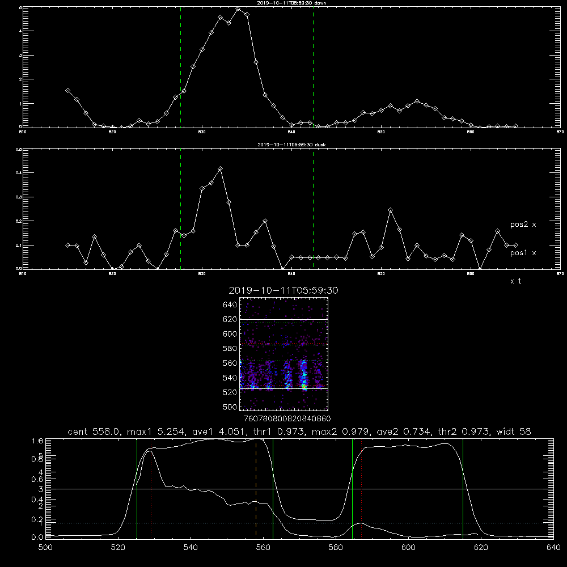
Task: Click the first diamond data point of dawn curve
Action: [67, 90]
